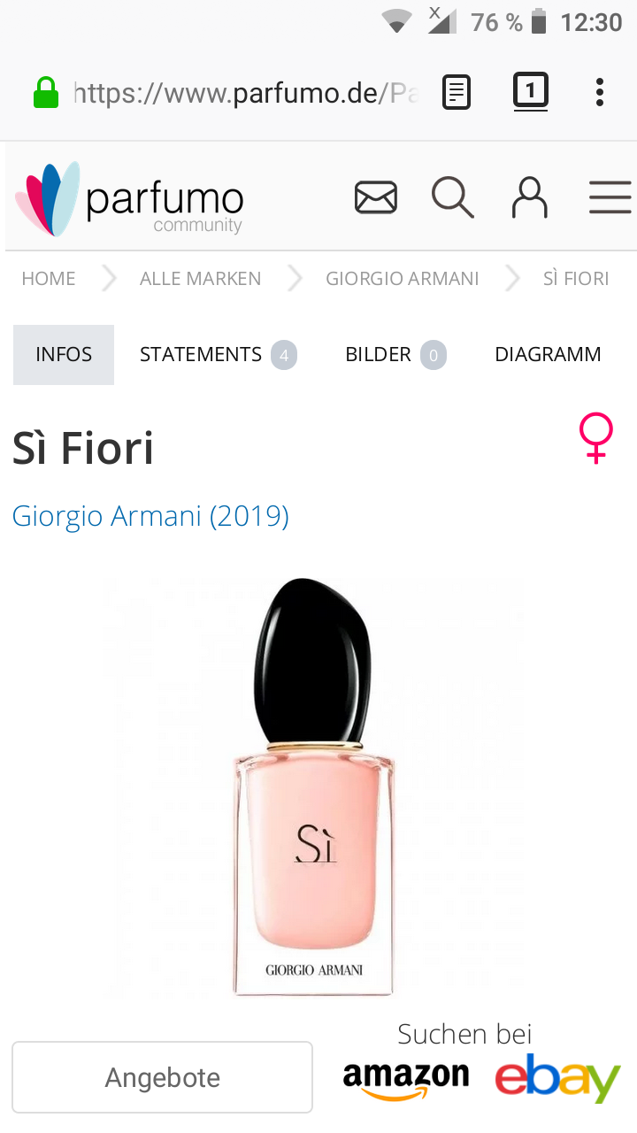Tap the green secure padlock icon

pyautogui.click(x=46, y=93)
